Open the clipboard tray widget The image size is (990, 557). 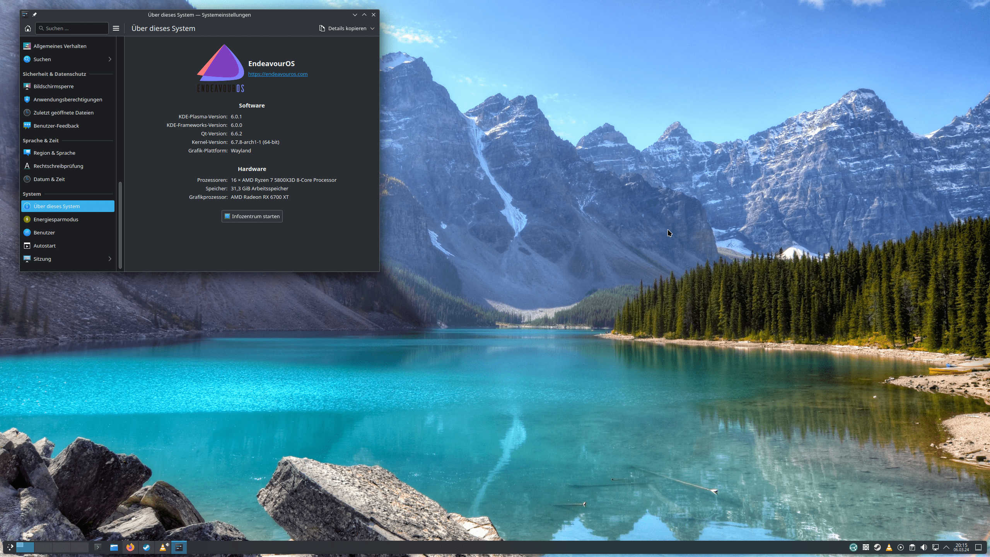click(x=912, y=547)
